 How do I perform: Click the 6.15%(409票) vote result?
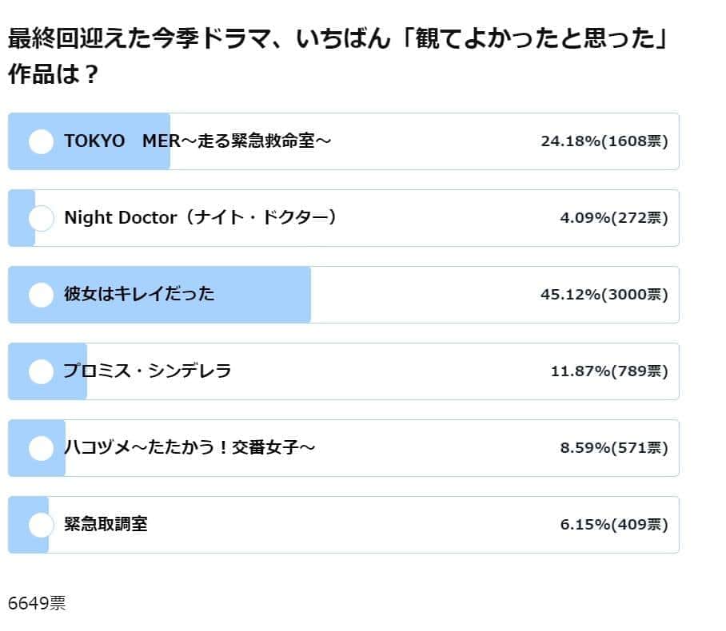point(614,525)
